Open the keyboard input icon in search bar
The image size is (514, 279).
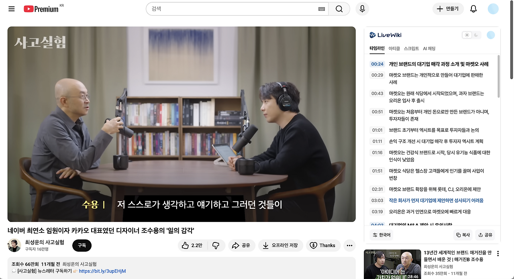[321, 8]
